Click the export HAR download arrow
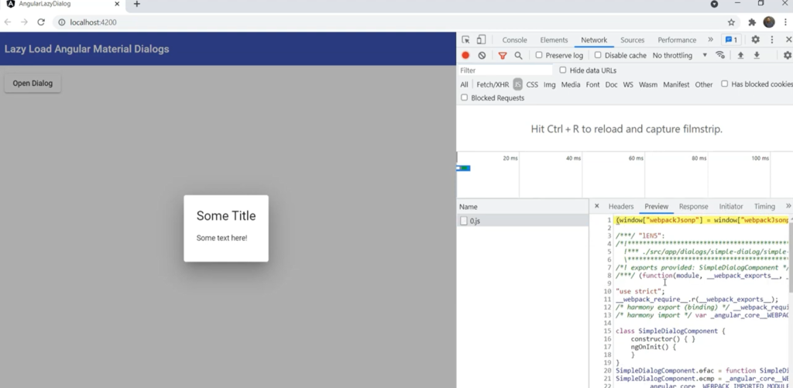793x388 pixels. (757, 56)
